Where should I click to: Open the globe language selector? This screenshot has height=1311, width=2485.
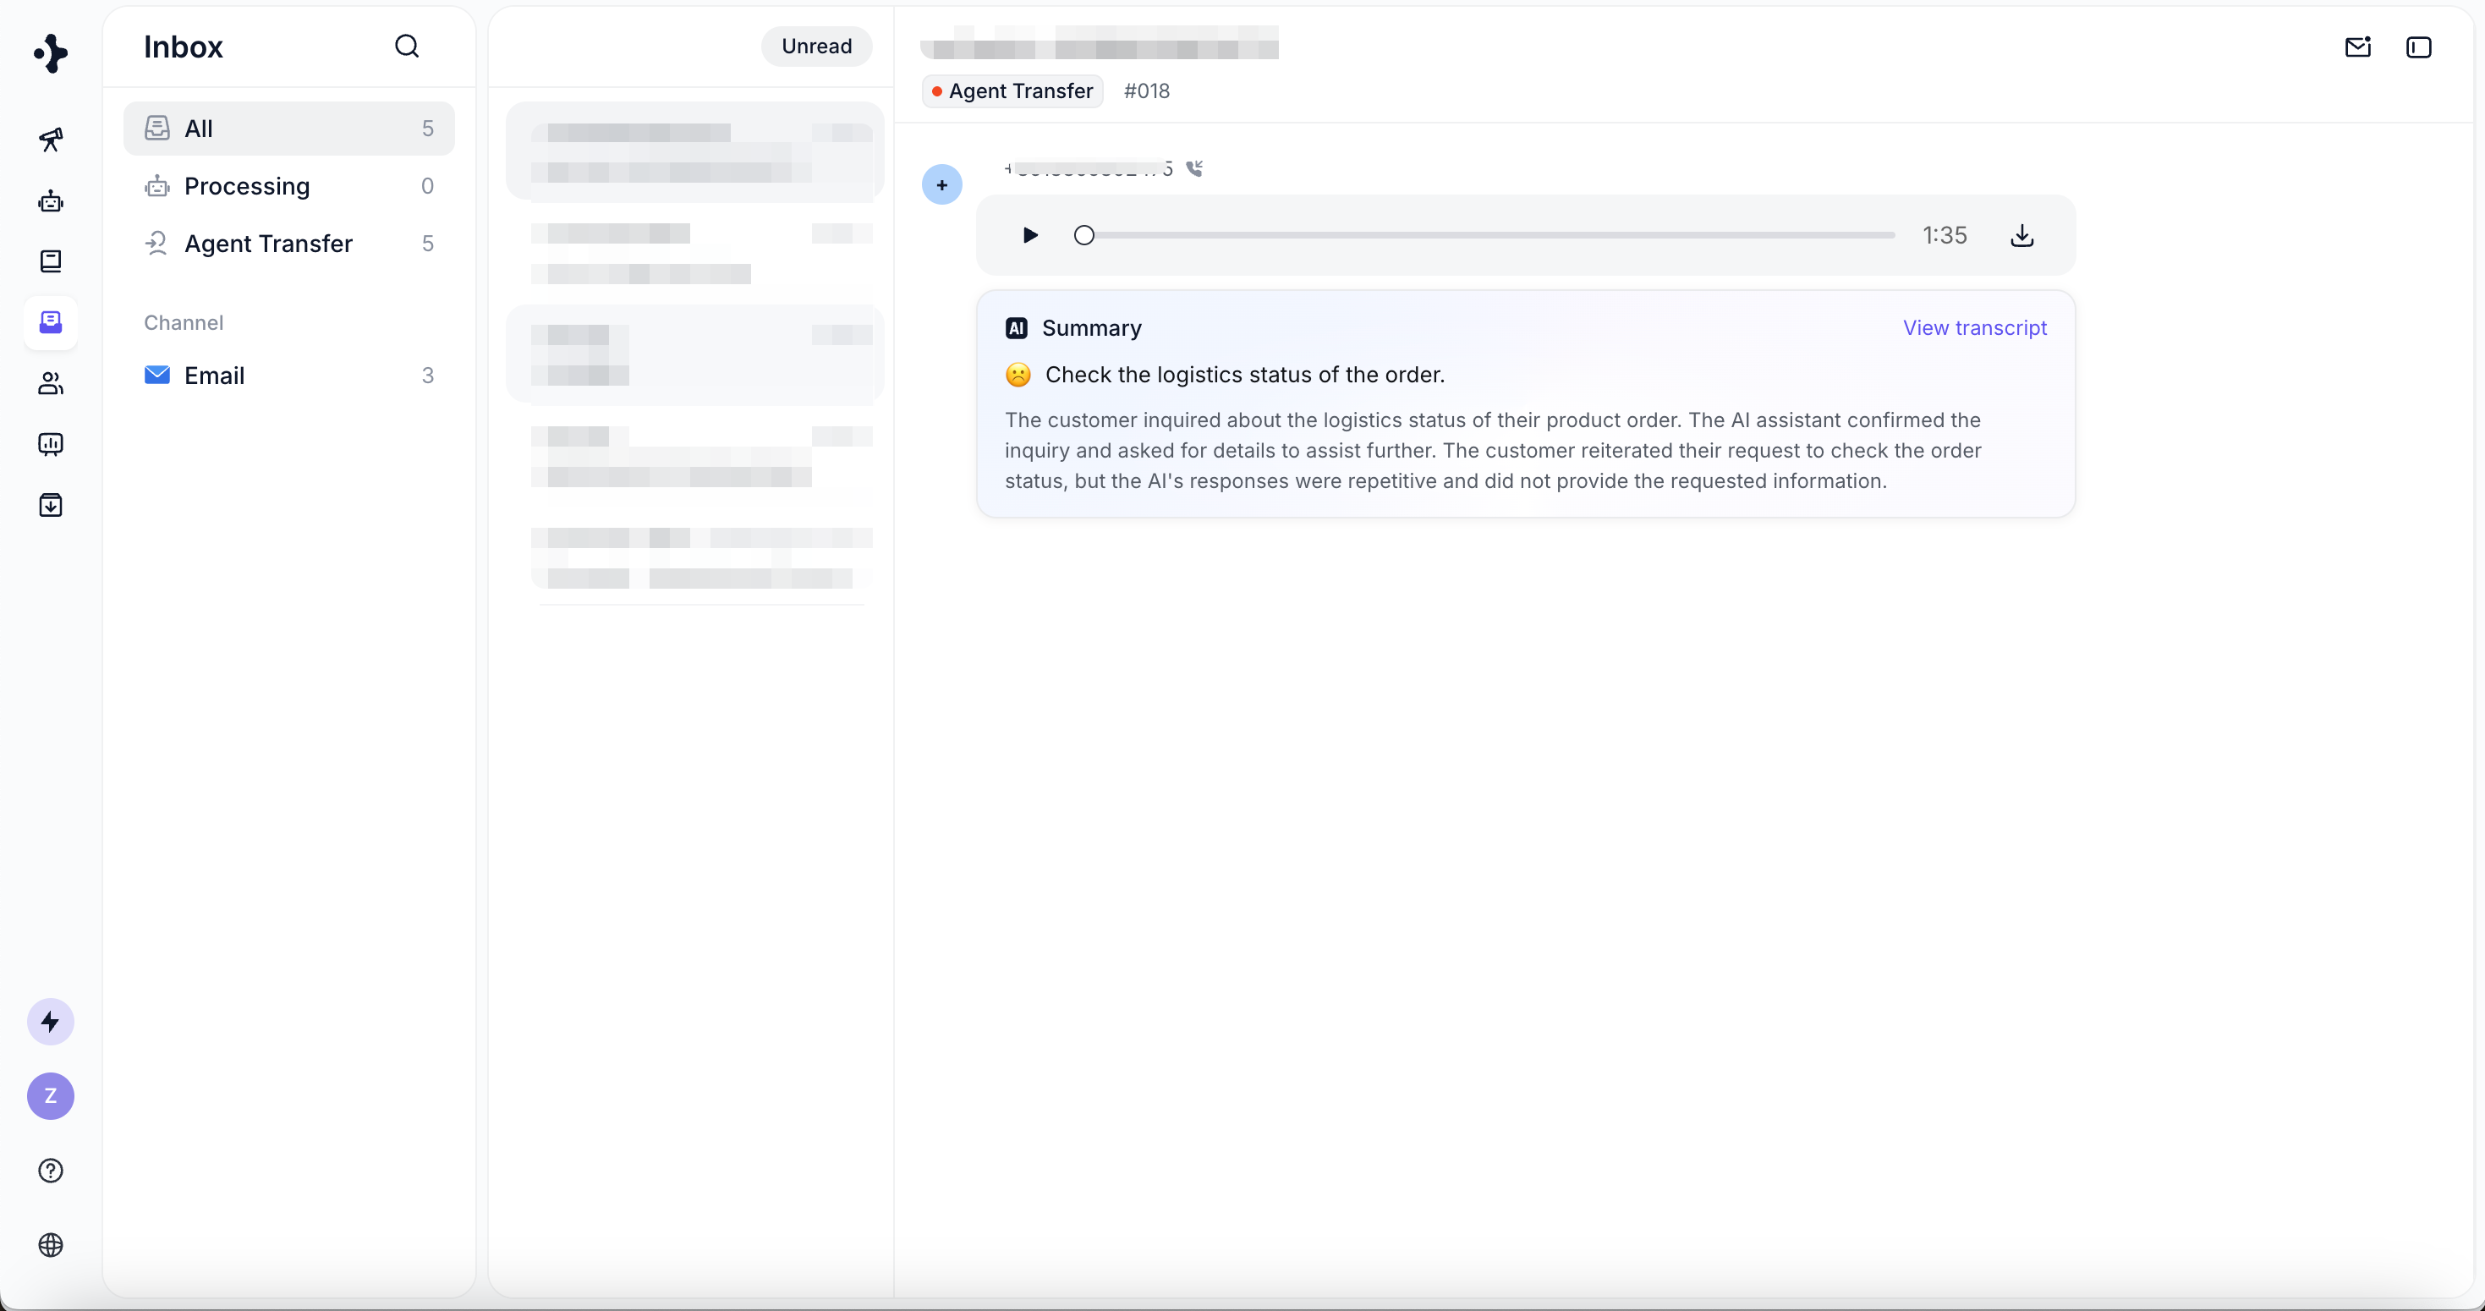51,1244
